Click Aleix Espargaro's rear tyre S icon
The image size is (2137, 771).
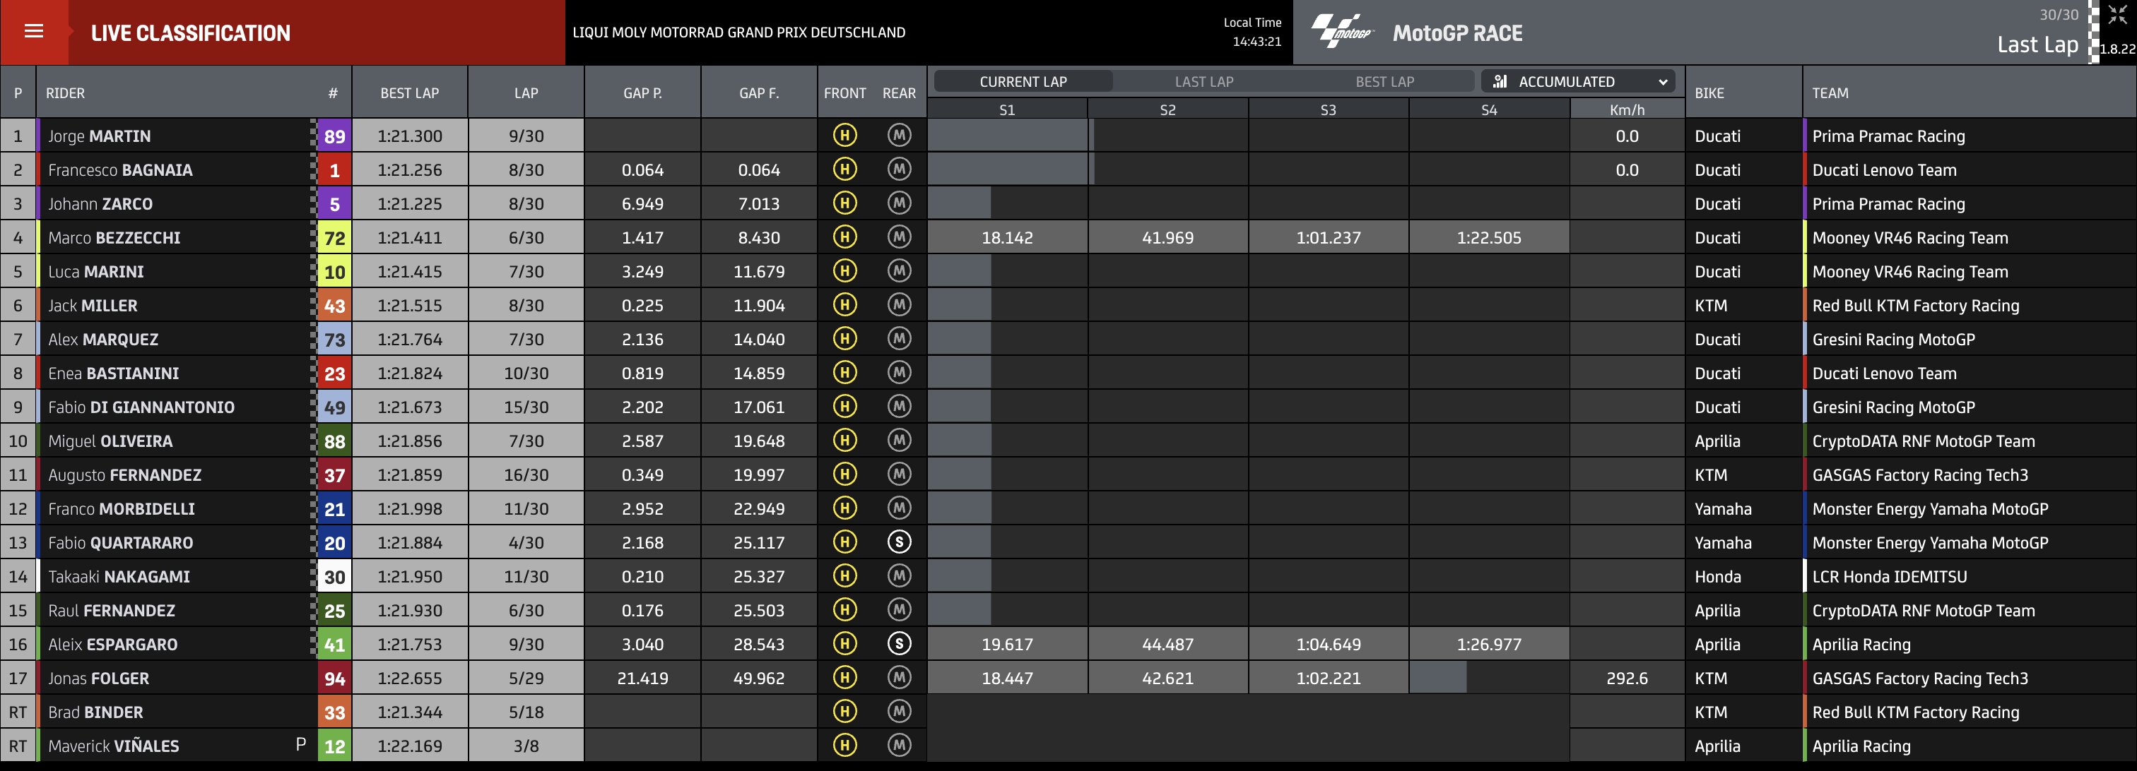(x=900, y=643)
